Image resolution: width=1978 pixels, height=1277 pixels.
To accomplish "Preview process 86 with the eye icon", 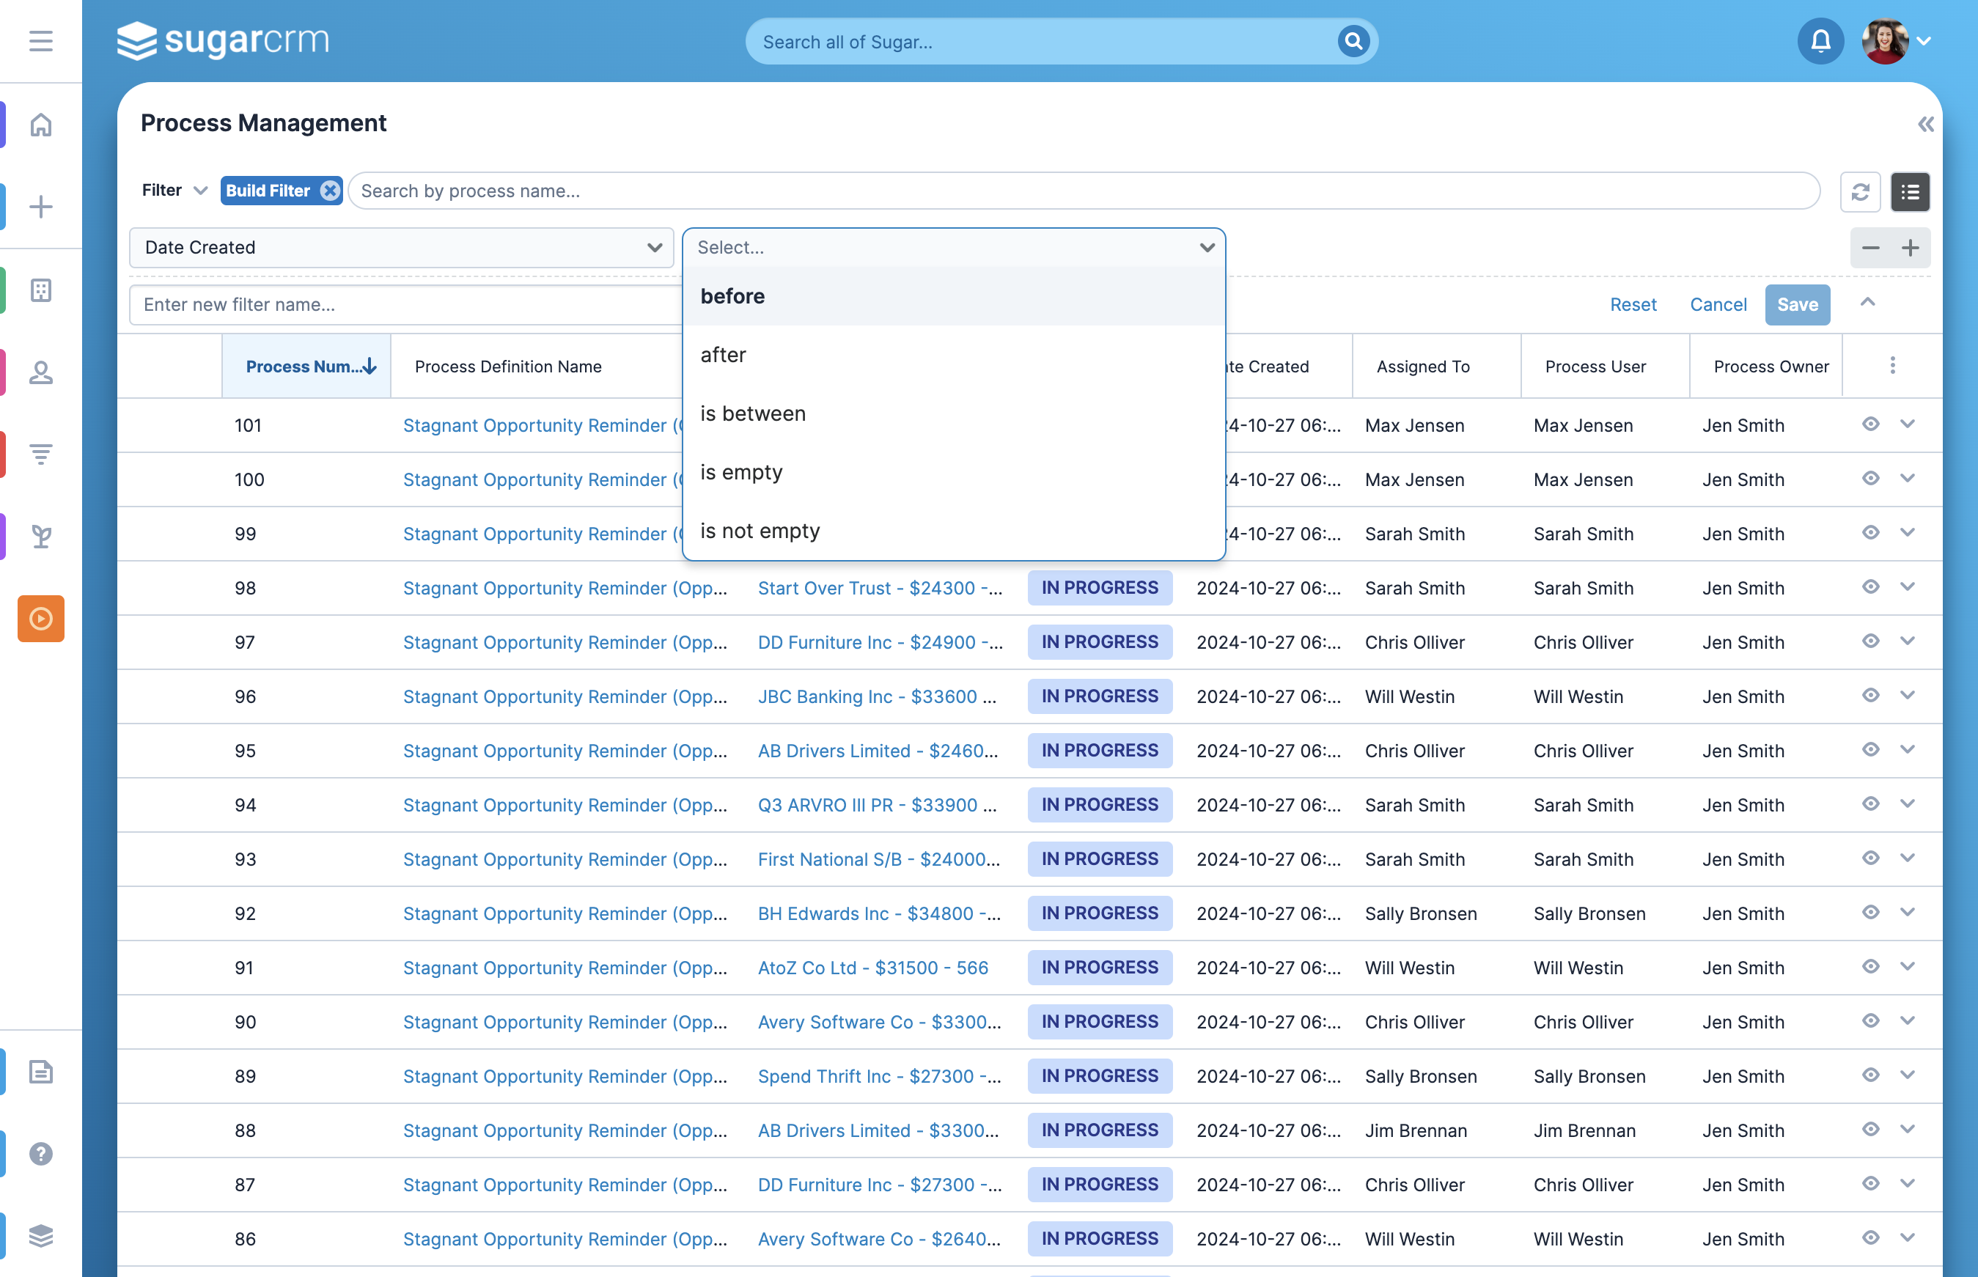I will click(1870, 1238).
